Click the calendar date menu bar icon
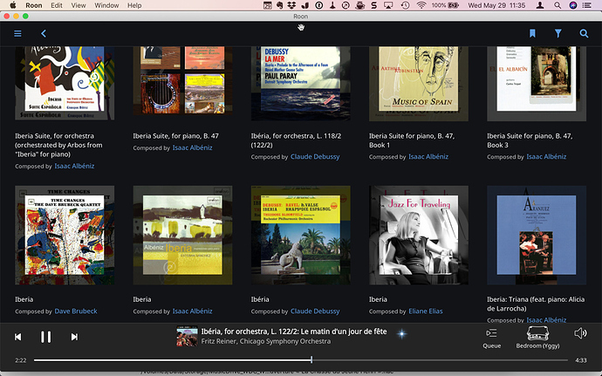This screenshot has width=602, height=376. coord(268,5)
